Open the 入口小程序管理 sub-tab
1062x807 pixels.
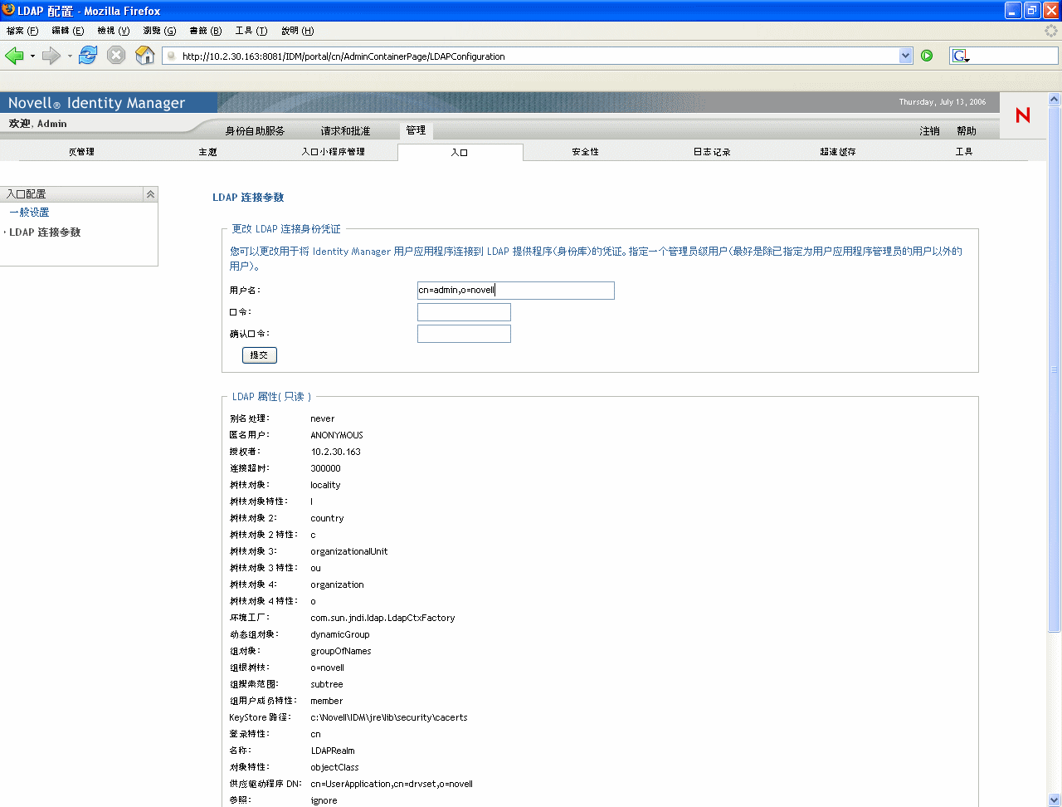point(334,152)
